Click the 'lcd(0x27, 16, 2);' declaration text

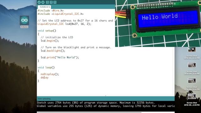click(x=78, y=24)
